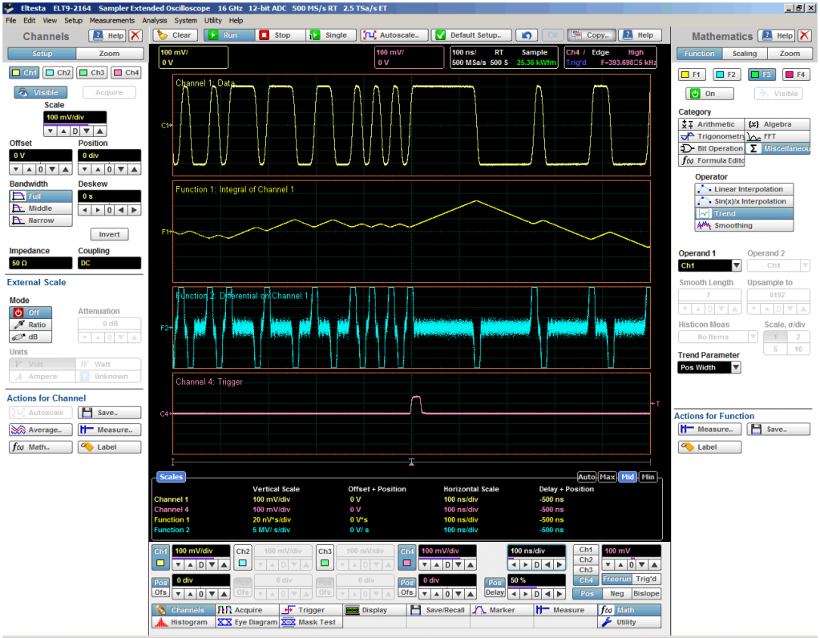Start a Single acquisition

329,35
